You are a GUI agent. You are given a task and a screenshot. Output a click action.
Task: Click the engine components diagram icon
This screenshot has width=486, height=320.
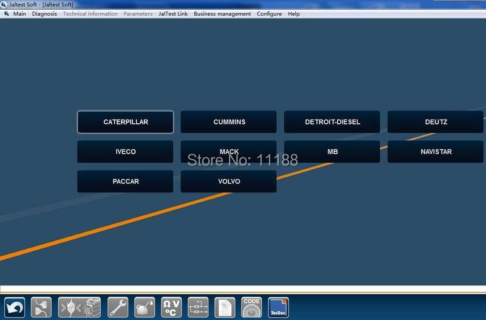tap(80, 308)
